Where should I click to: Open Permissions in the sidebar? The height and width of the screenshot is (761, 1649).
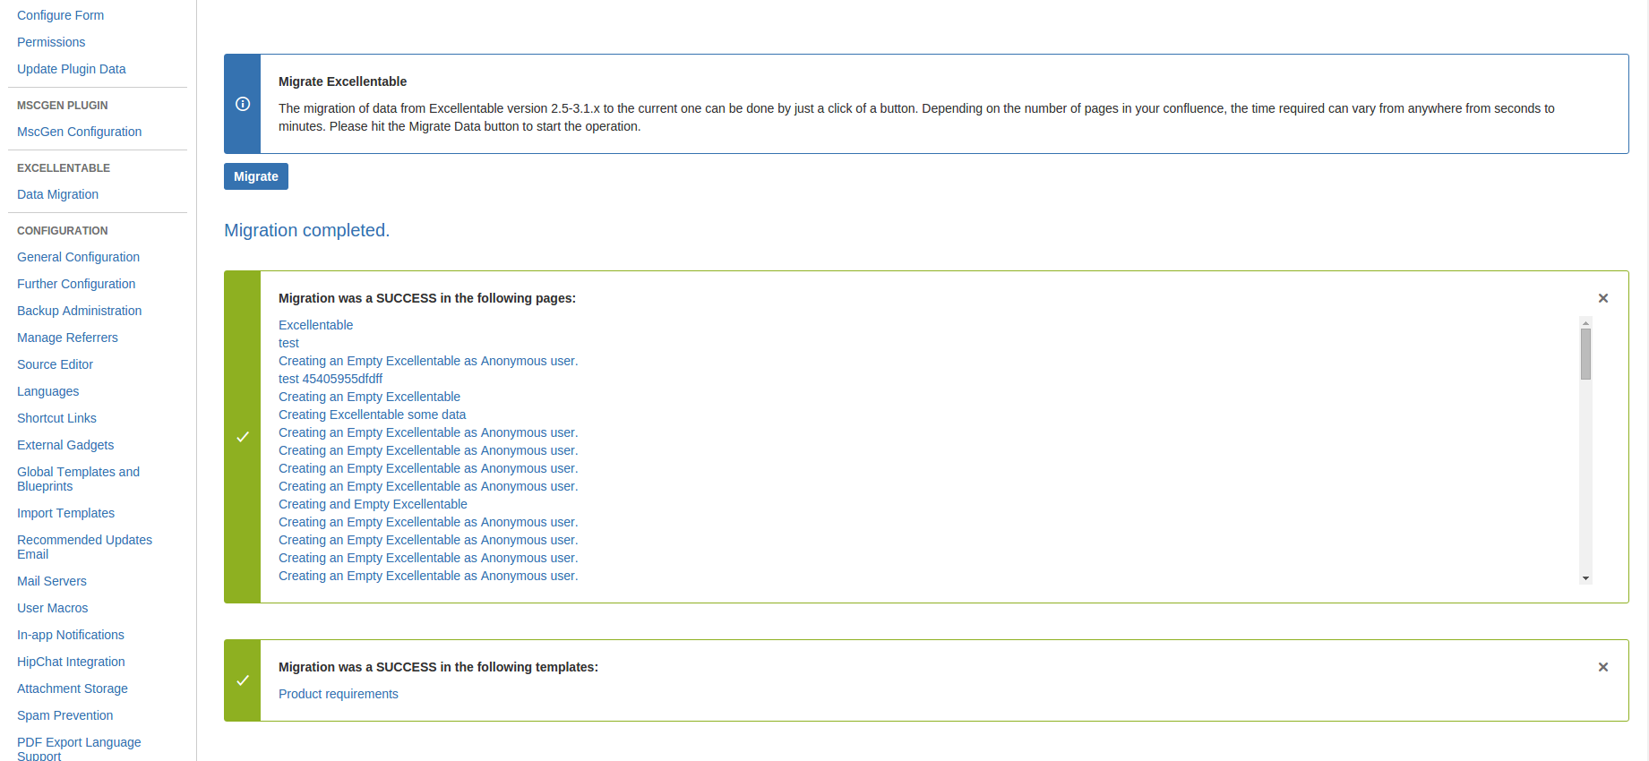coord(51,42)
